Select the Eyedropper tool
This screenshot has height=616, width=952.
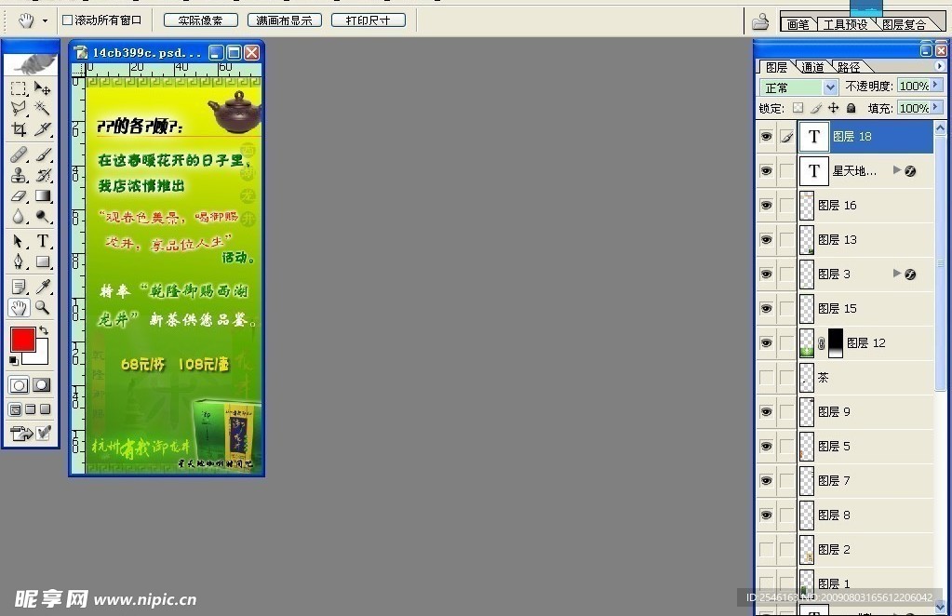point(43,287)
